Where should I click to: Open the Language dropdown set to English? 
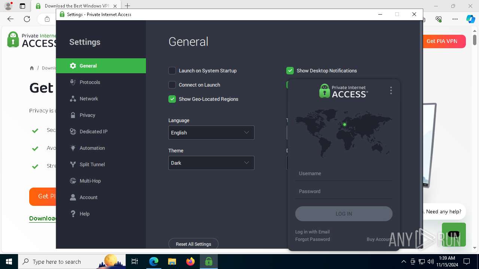[x=211, y=133]
